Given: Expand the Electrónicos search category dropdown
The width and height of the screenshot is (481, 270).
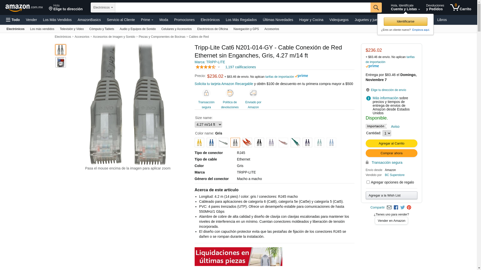Looking at the screenshot, I should (x=103, y=7).
